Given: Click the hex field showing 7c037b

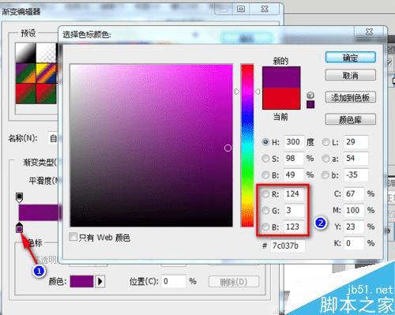Looking at the screenshot, I should point(288,246).
